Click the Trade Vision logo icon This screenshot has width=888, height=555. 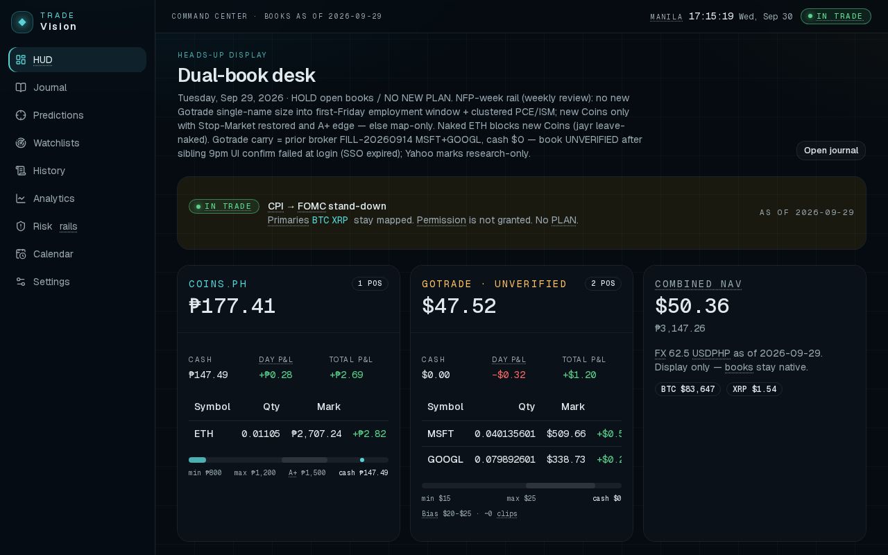pyautogui.click(x=22, y=22)
